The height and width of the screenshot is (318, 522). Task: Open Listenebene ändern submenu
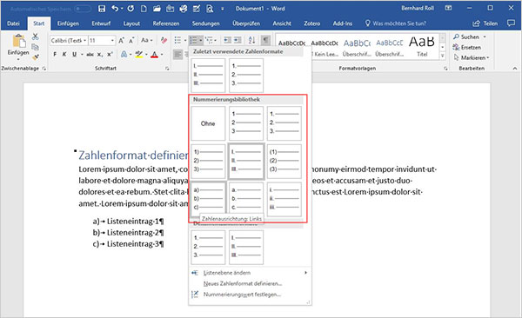250,273
